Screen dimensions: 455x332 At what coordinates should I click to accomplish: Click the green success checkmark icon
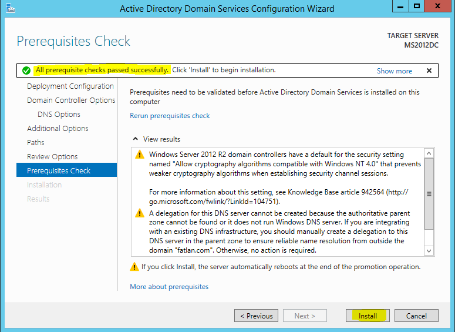(26, 71)
